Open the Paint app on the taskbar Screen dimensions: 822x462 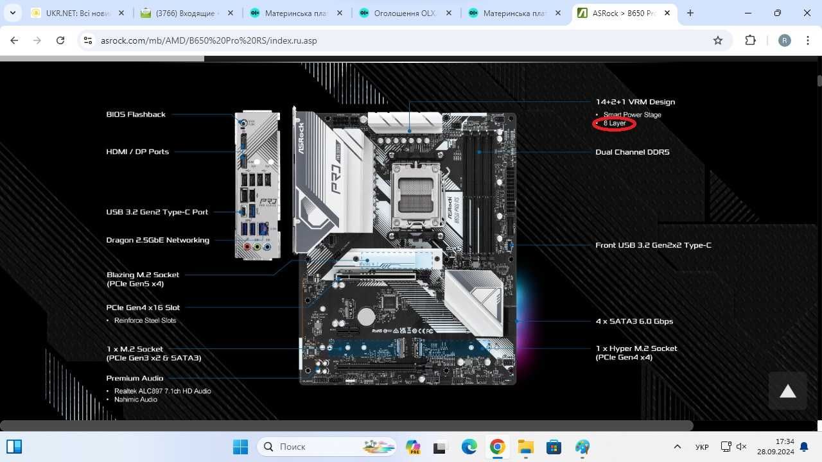[x=582, y=447]
